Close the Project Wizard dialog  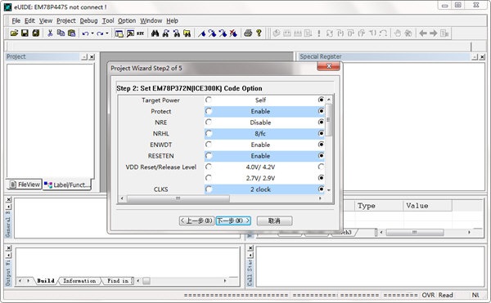[x=328, y=66]
